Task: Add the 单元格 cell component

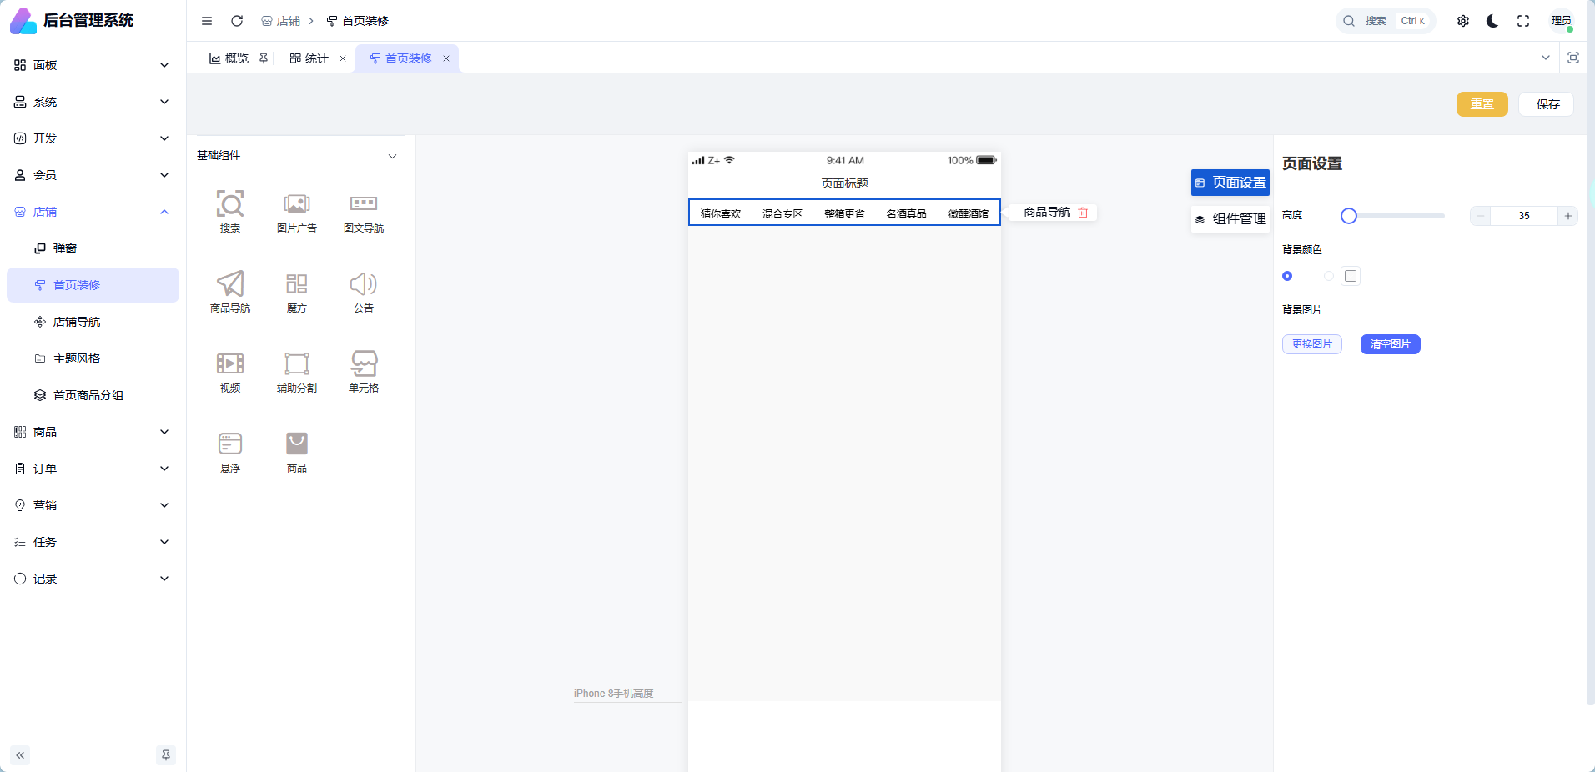Action: click(364, 371)
